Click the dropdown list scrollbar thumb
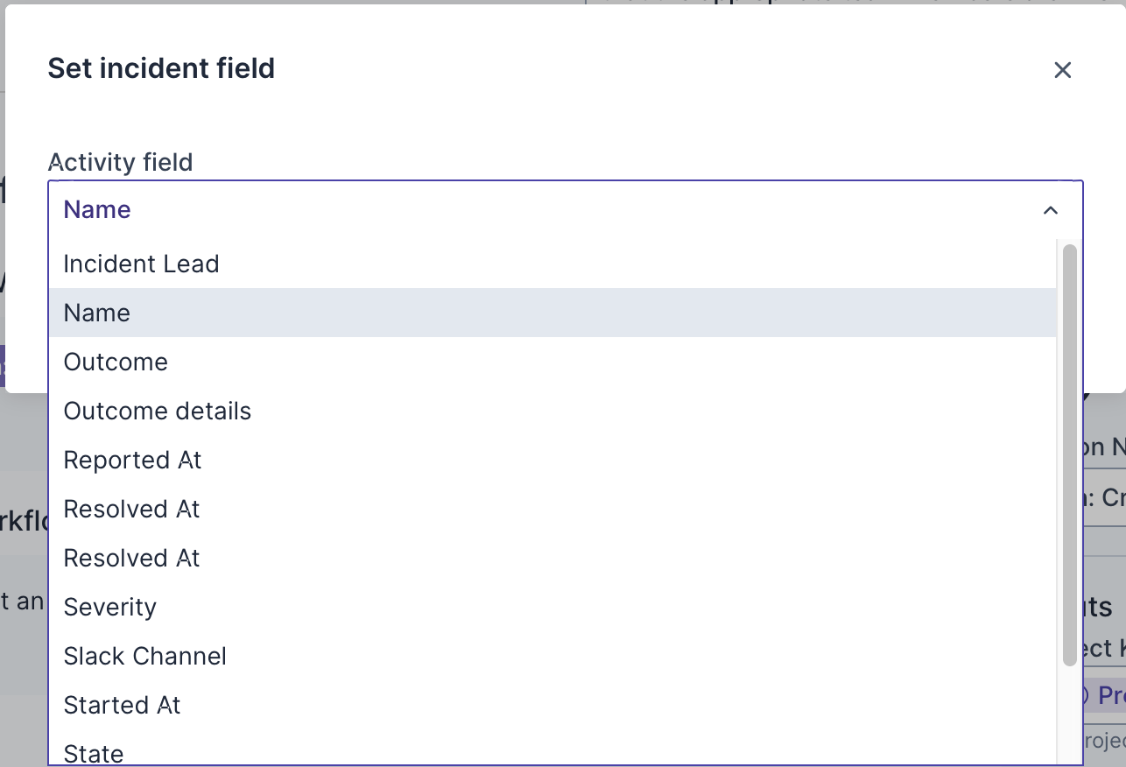Viewport: 1126px width, 767px height. pos(1069,455)
